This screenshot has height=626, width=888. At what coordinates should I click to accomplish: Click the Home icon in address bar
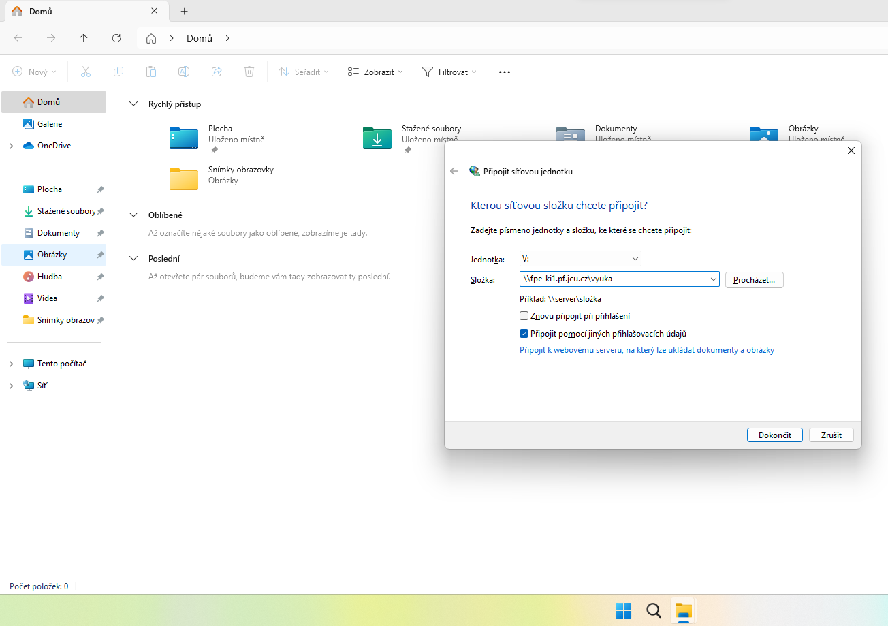coord(151,38)
